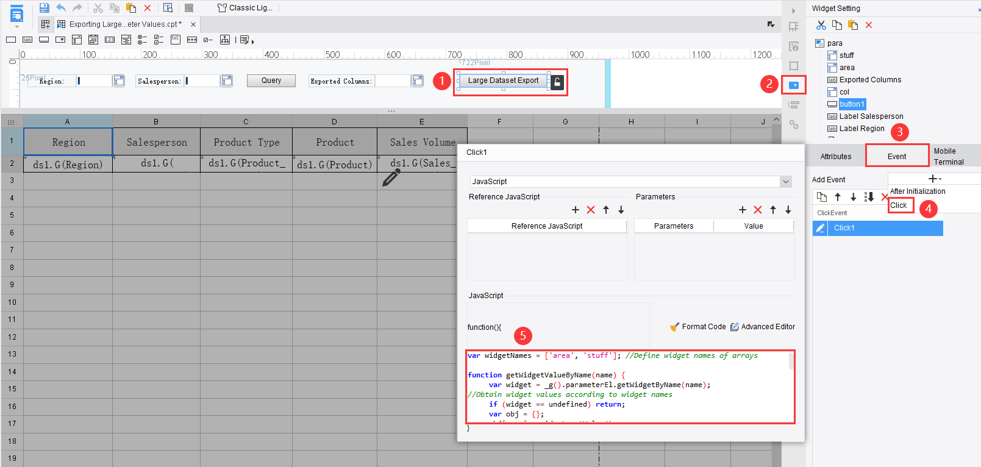
Task: Select the radio button group widget icon
Action: pos(142,40)
